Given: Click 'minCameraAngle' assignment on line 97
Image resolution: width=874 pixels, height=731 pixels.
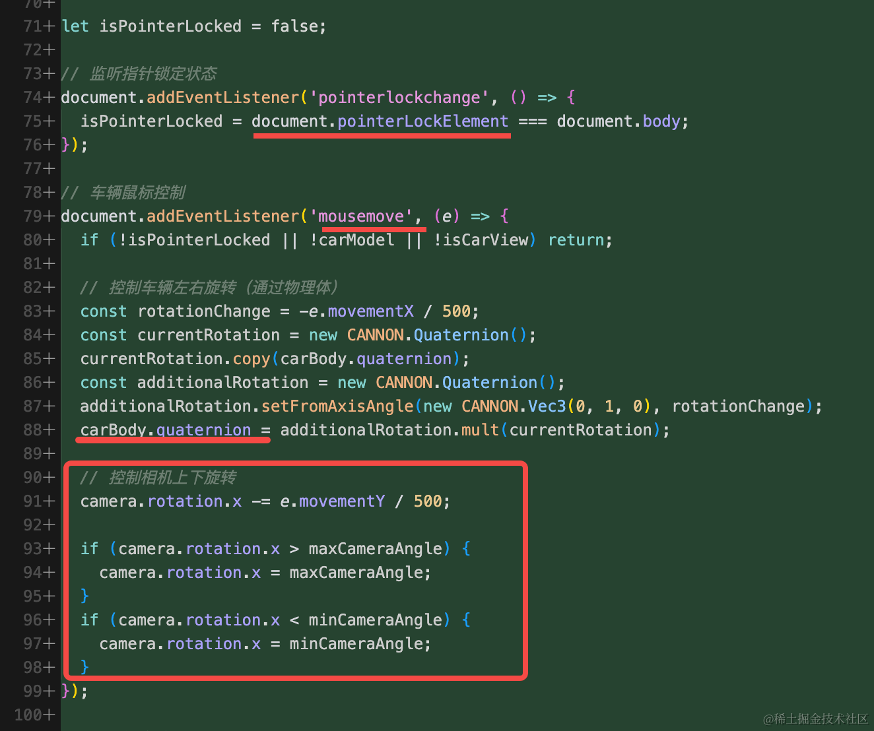Looking at the screenshot, I should pyautogui.click(x=356, y=644).
